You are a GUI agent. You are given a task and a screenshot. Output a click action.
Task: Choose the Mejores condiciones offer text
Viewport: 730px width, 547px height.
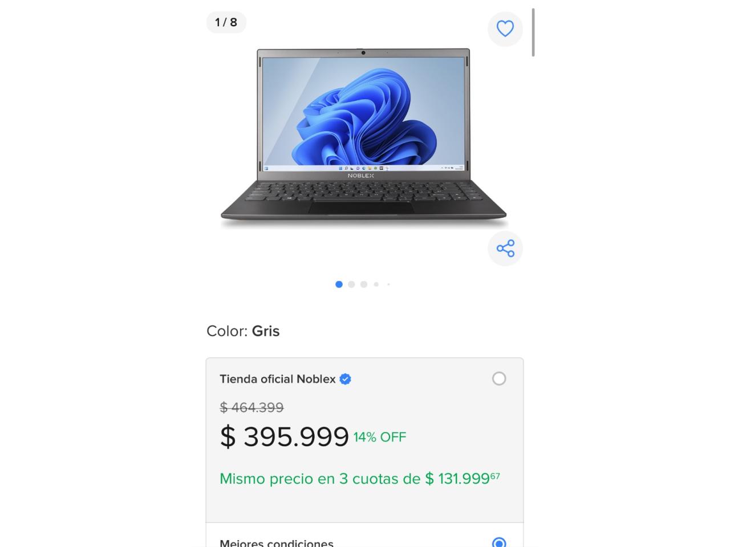(277, 543)
